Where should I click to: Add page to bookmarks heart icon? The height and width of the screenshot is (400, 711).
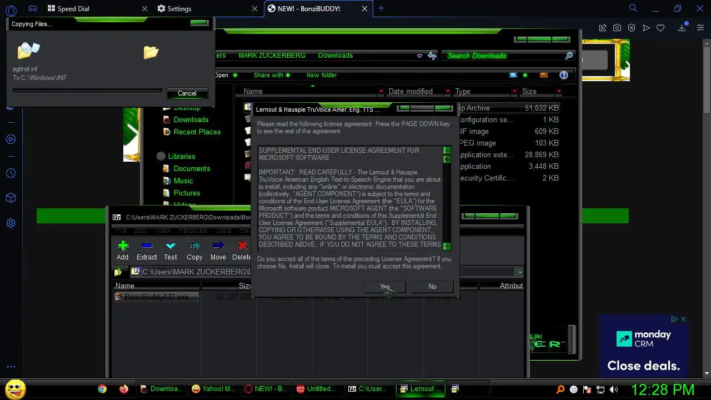pos(660,28)
